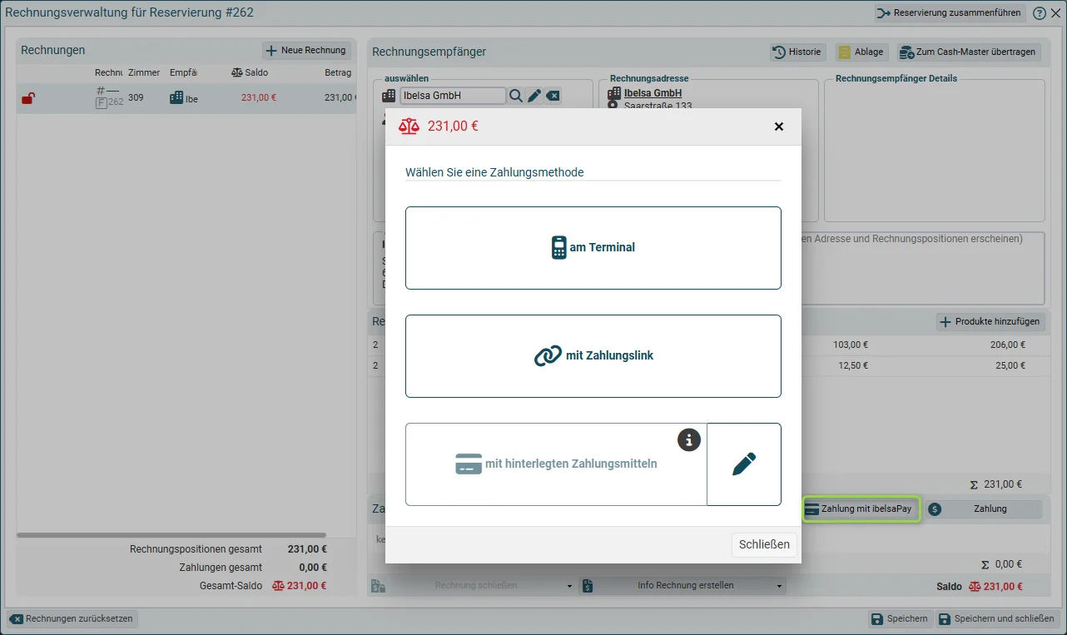Add products via Produkte hinzufügen
Viewport: 1067px width, 635px height.
click(x=990, y=322)
